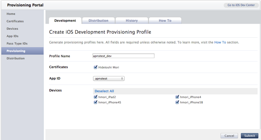Image resolution: width=261 pixels, height=140 pixels.
Task: Click the Profile Name text field
Action: (123, 56)
